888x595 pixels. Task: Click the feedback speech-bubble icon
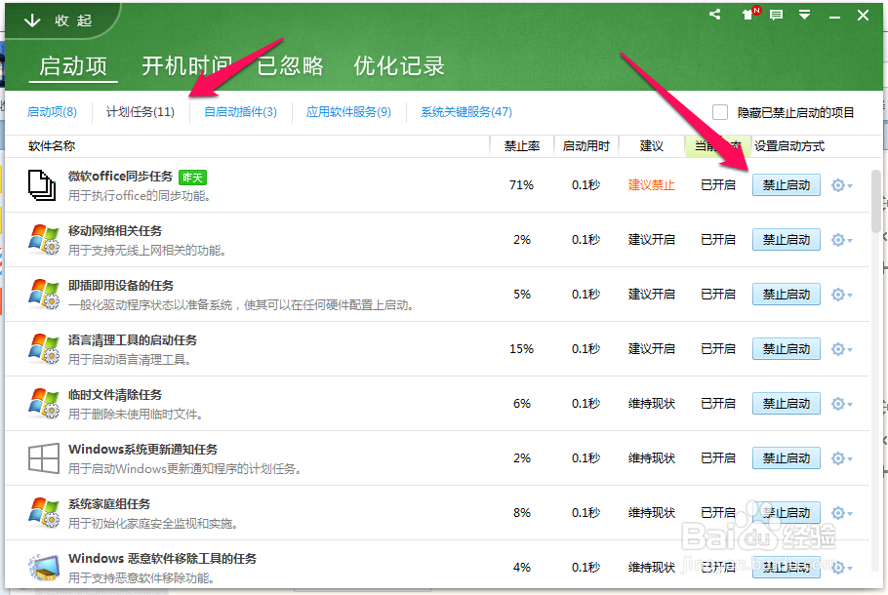[x=776, y=15]
